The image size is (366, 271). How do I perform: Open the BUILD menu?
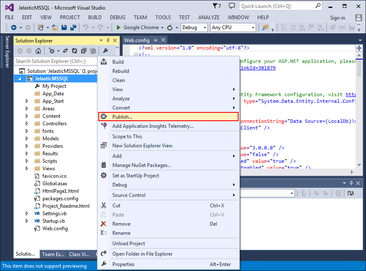tap(95, 17)
